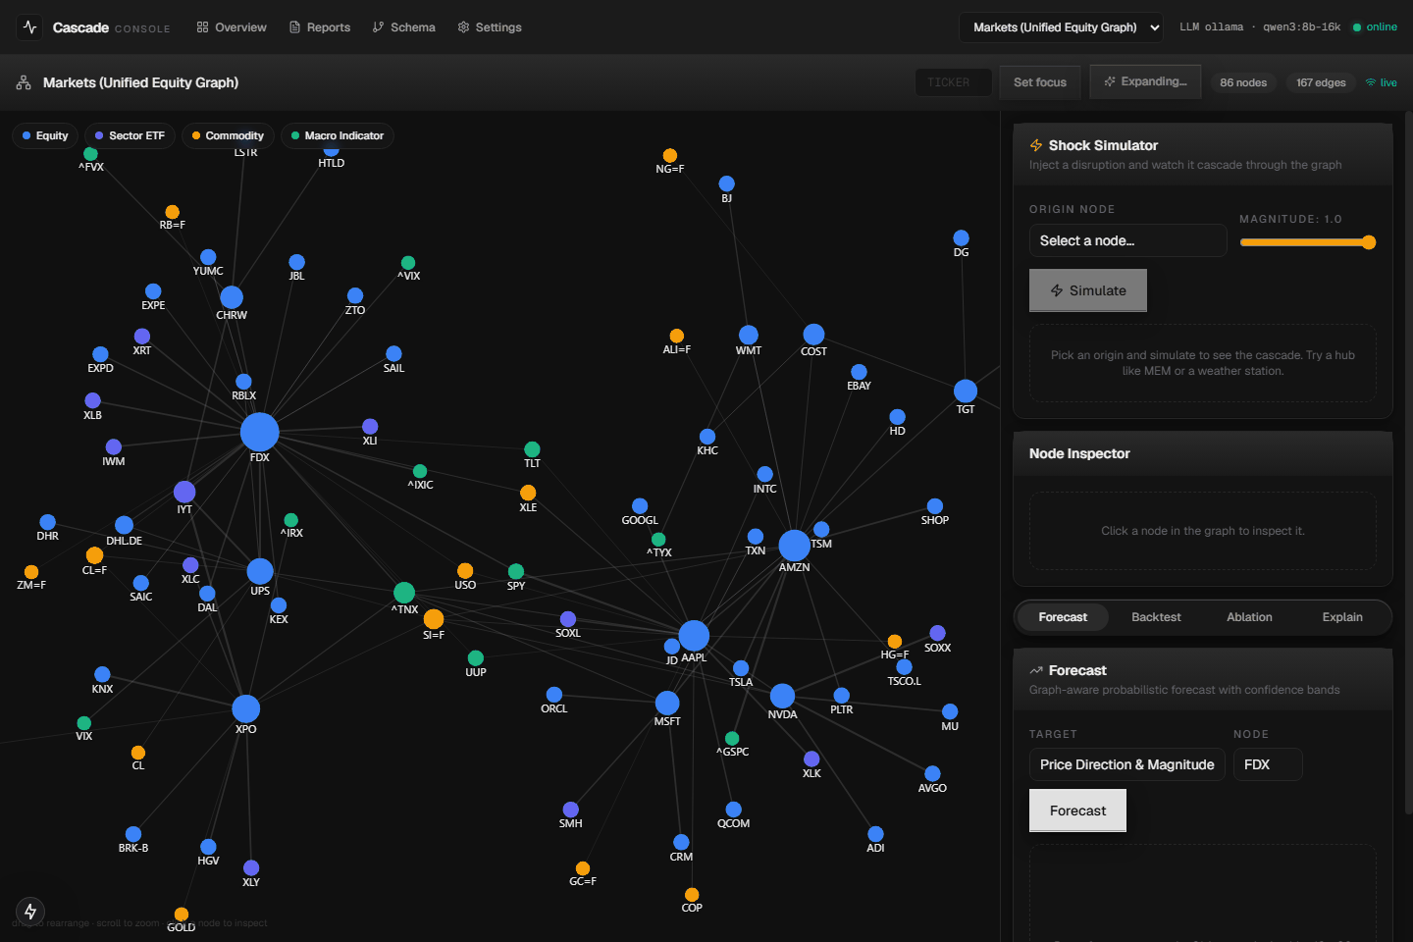Click the Shock Simulator lightning icon
Image resolution: width=1413 pixels, height=942 pixels.
(1036, 145)
